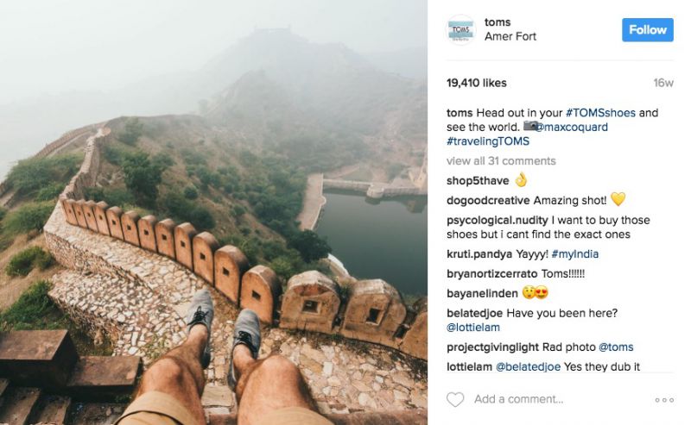
Task: Open the #myIndia hashtag
Action: tap(574, 254)
